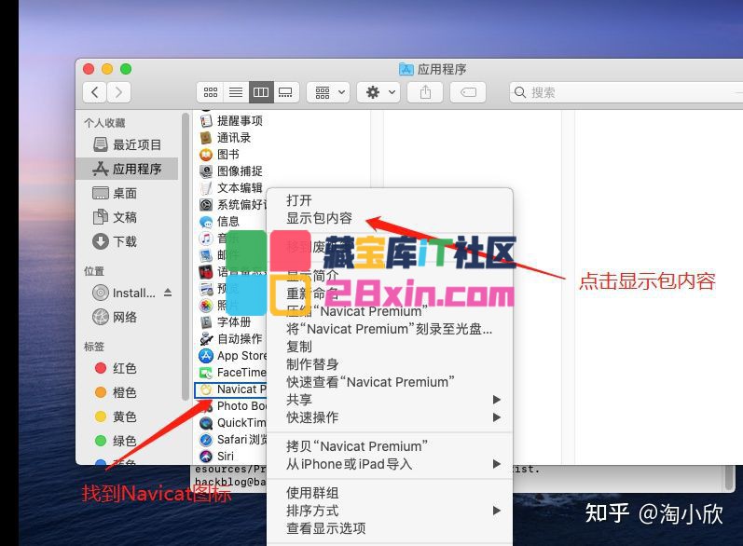
Task: Click the sidebar scrollbar in Finder
Action: tap(186, 256)
